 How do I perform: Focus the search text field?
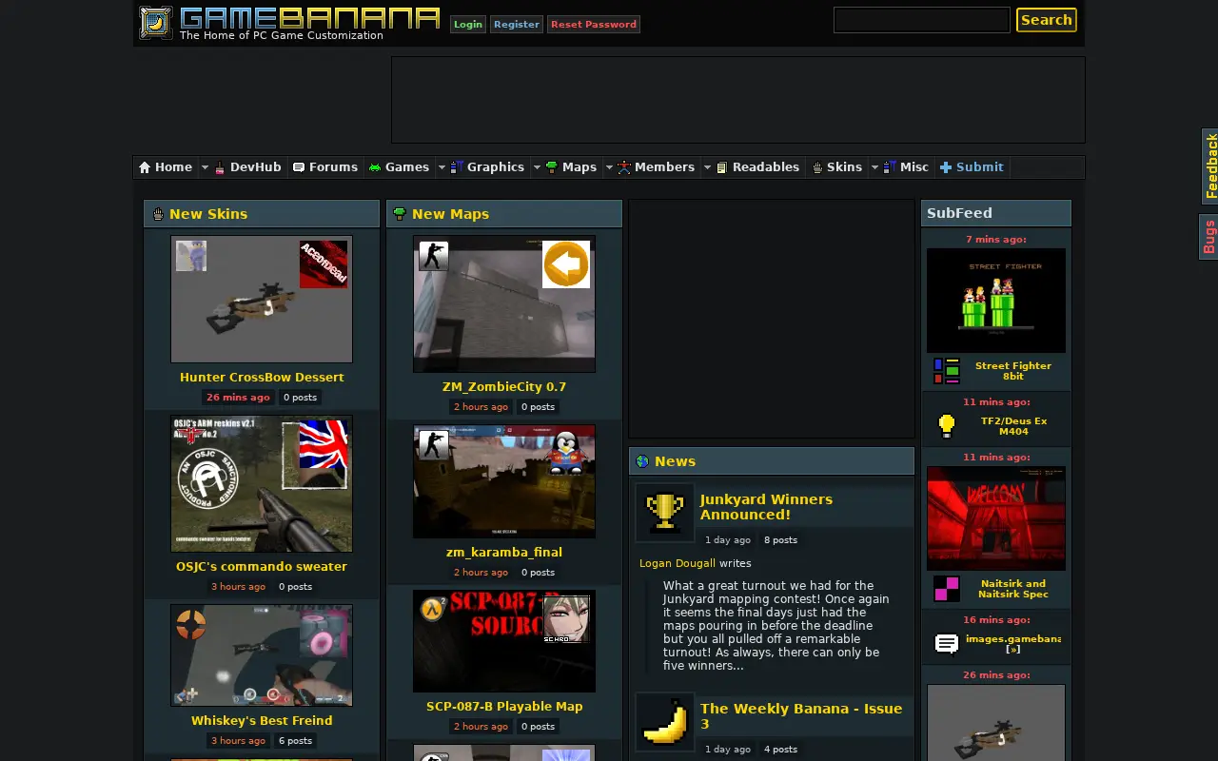click(x=921, y=20)
